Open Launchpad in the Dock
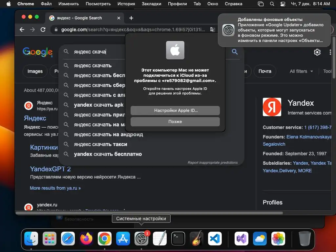 50,239
